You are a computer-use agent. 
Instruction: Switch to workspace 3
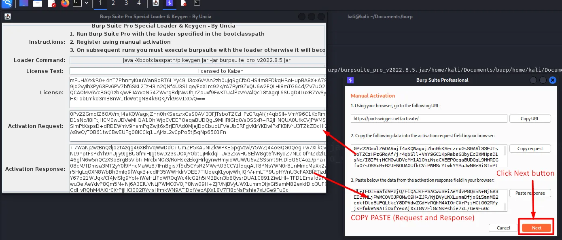(x=126, y=3)
